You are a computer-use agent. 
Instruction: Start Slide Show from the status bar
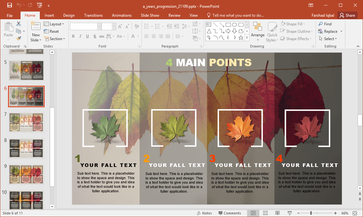tap(290, 213)
